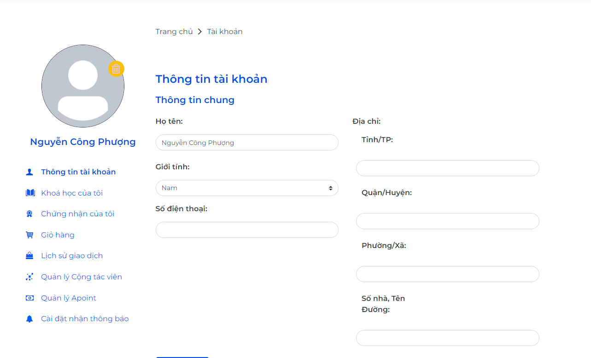The height and width of the screenshot is (358, 591).
Task: Click the network icon beside Quản lý Cộng tác viên
Action: point(29,277)
